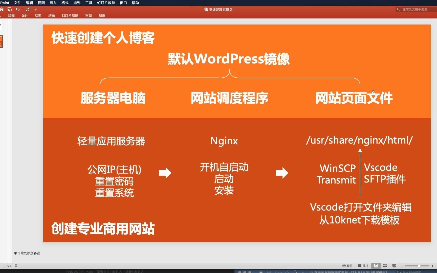Click the zoom slider handle
The height and width of the screenshot is (273, 437).
point(419,266)
